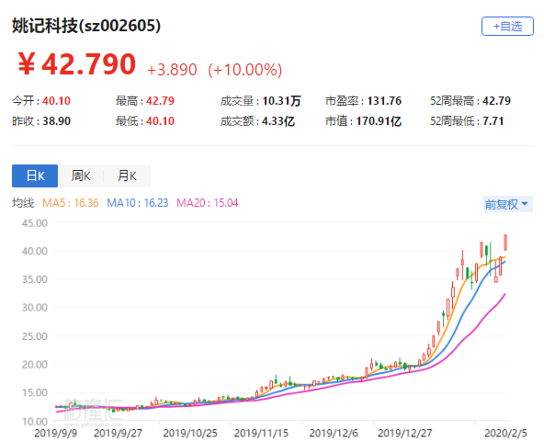
Task: Click the MA20: 15.04 indicator label
Action: (208, 202)
